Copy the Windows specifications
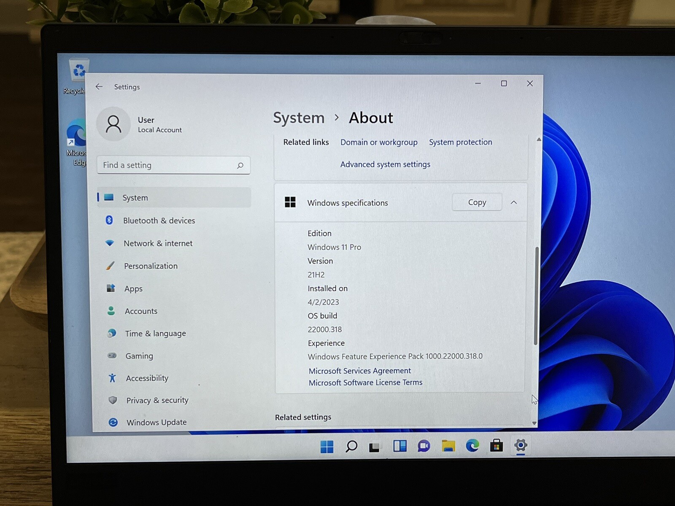Viewport: 675px width, 506px height. click(x=477, y=202)
